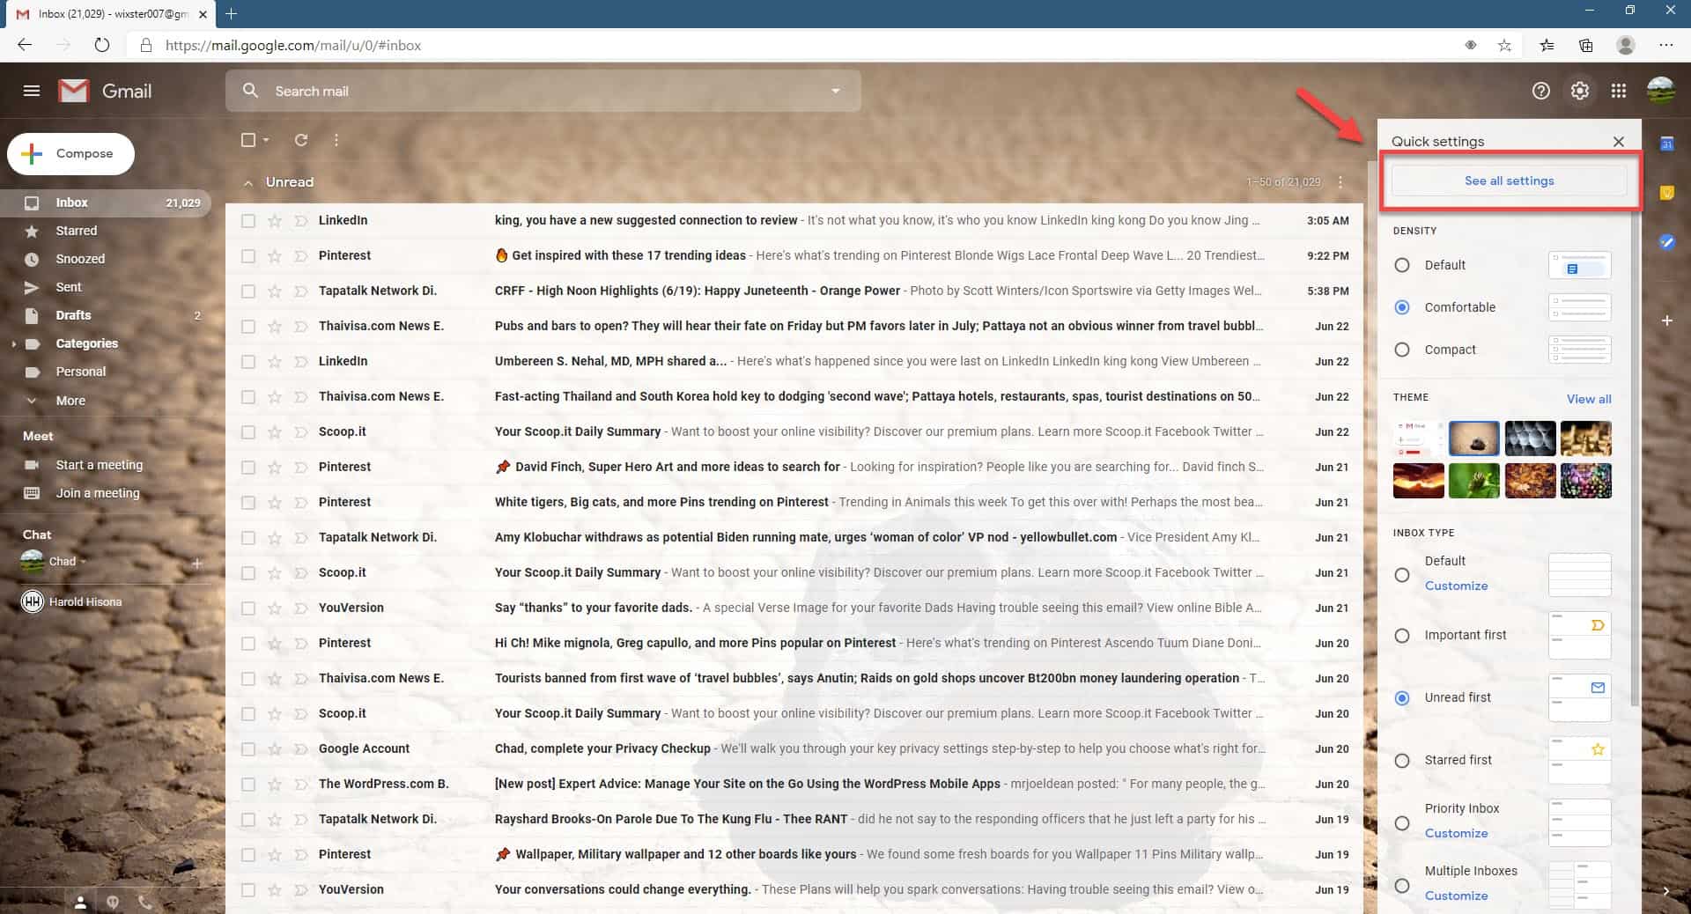This screenshot has height=914, width=1691.
Task: Click Customize under Default inbox type
Action: pyautogui.click(x=1456, y=586)
